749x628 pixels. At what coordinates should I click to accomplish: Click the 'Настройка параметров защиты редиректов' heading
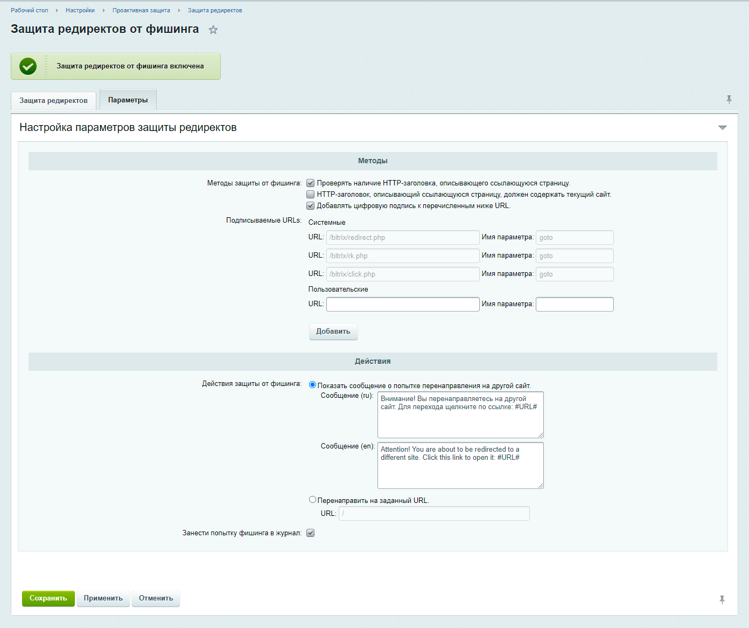pos(128,128)
